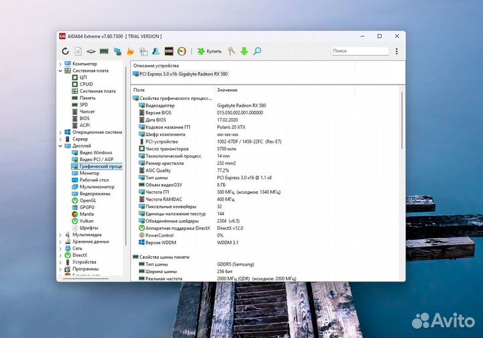Click the Refresh toolbar icon

click(x=65, y=51)
